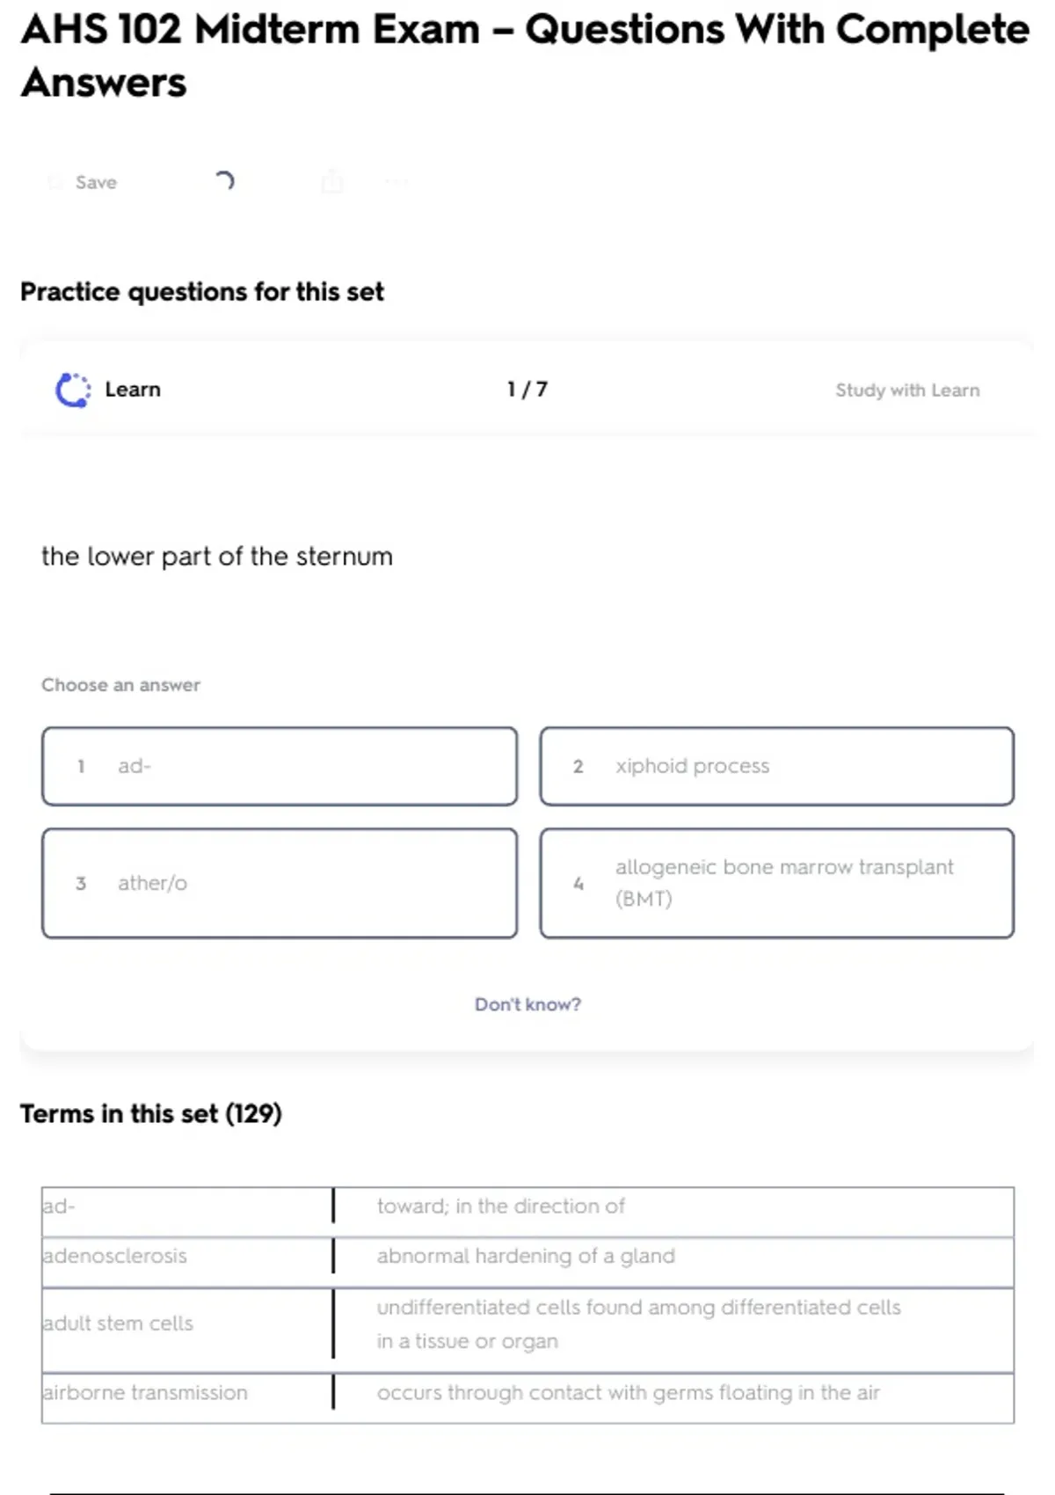Select answer 1 'ad-'
1055x1495 pixels.
[280, 766]
